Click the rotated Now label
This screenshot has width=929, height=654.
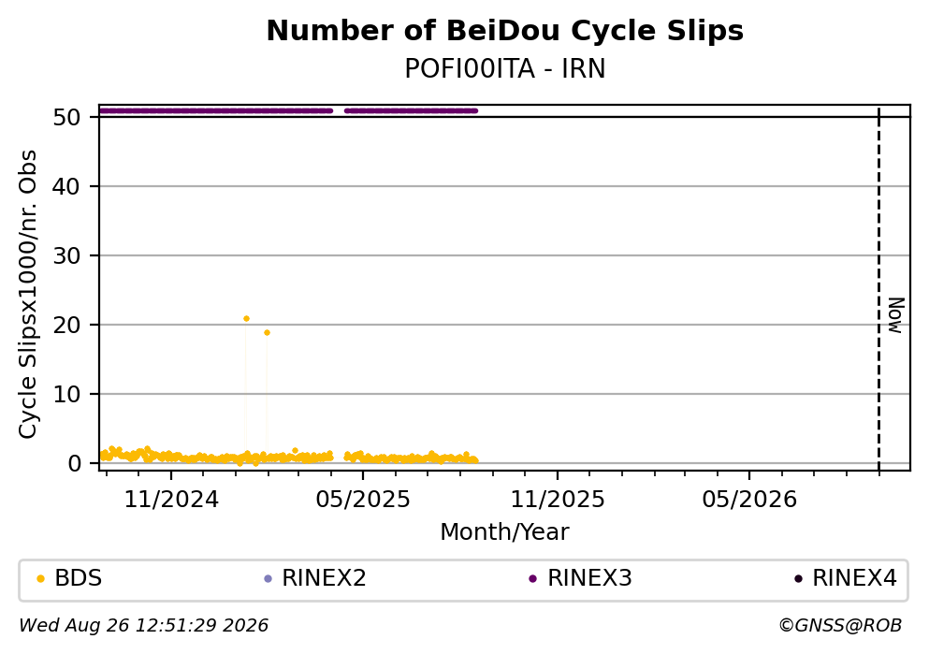coord(895,315)
